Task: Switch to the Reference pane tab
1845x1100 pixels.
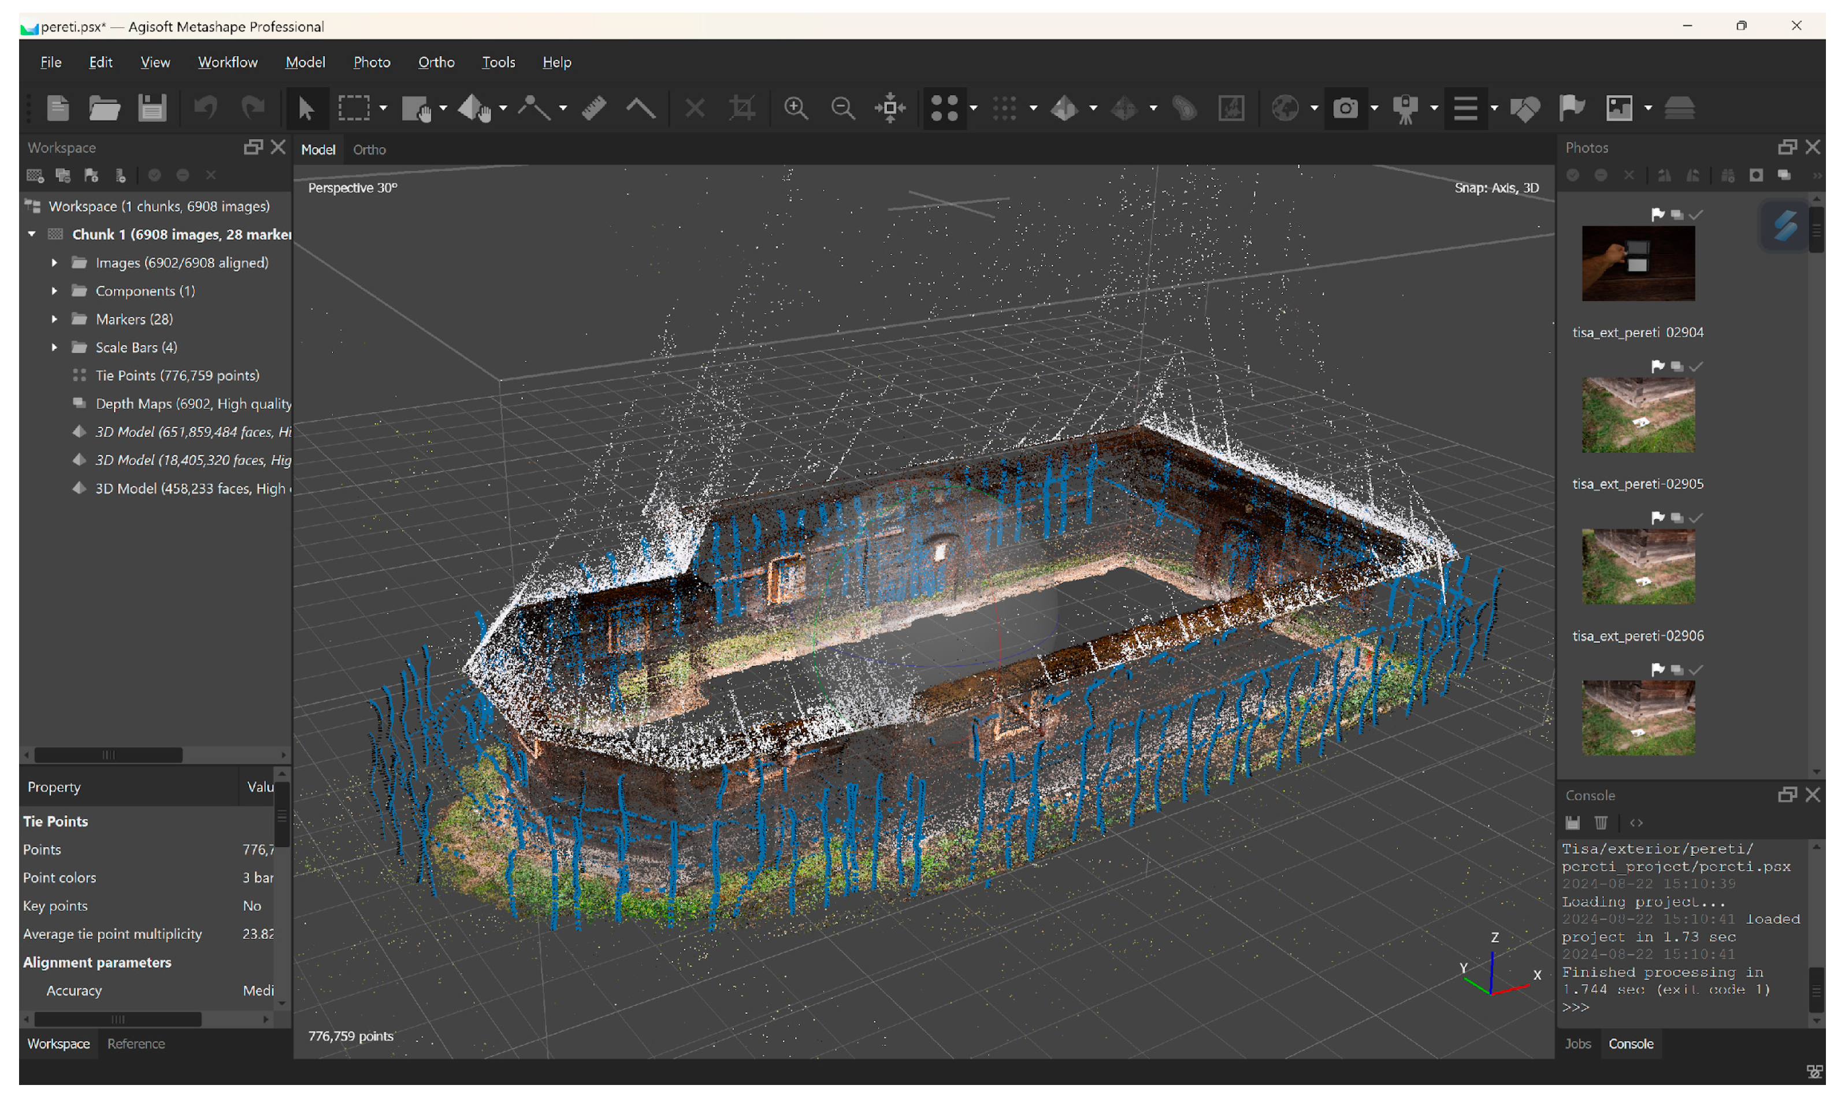Action: [x=136, y=1043]
